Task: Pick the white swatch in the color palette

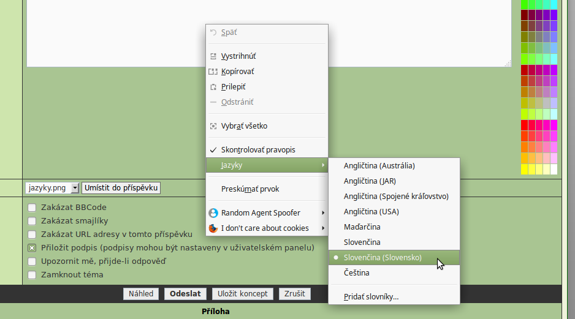Action: [x=554, y=170]
